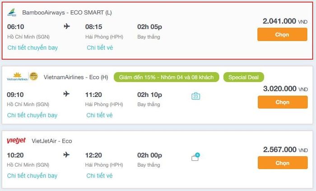Expand Chi tiết vé for Vietnam Airlines
The image size is (316, 191).
(99, 115)
